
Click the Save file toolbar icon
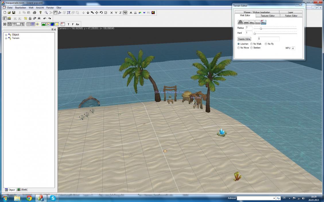point(13,13)
